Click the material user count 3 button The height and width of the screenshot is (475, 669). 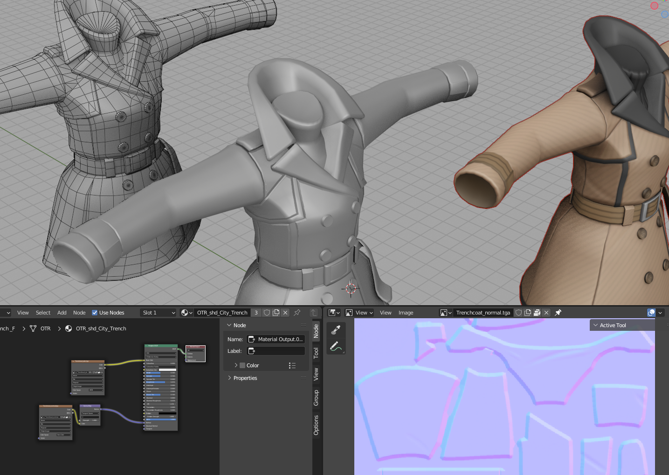[256, 313]
